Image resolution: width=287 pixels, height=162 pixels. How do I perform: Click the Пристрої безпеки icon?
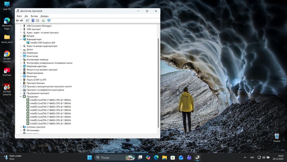tap(24, 83)
